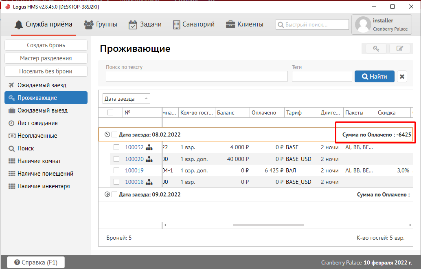Open the Дата заезда grouping dropdown
Viewport: 421px width, 269px height.
click(126, 99)
